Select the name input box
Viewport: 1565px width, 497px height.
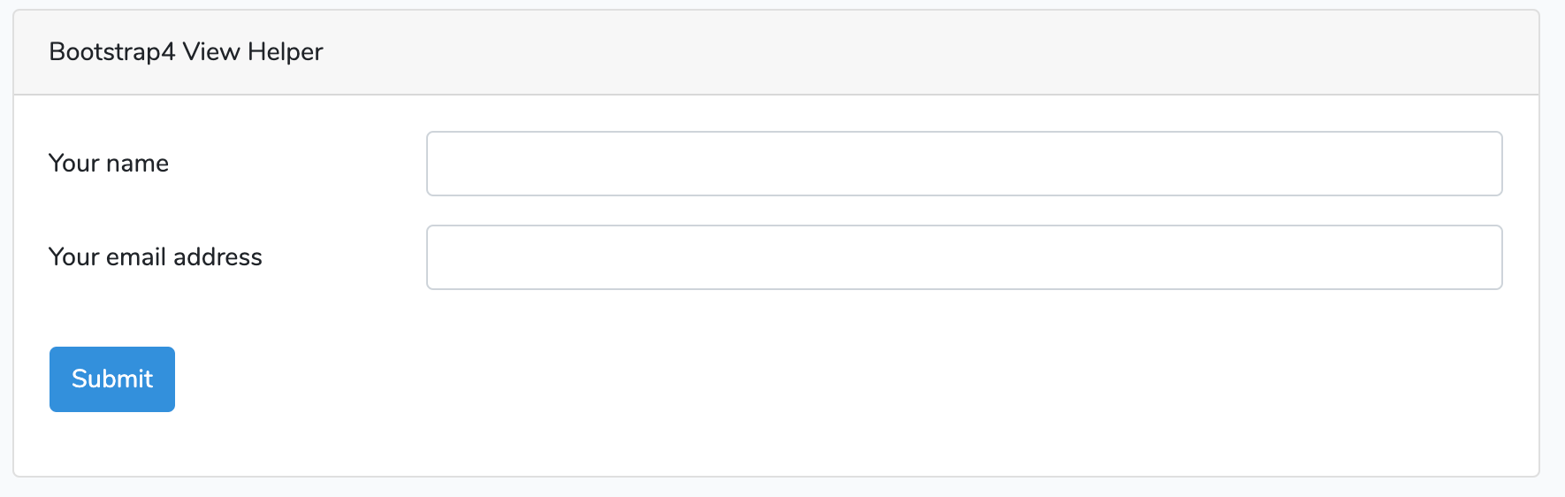click(x=965, y=164)
